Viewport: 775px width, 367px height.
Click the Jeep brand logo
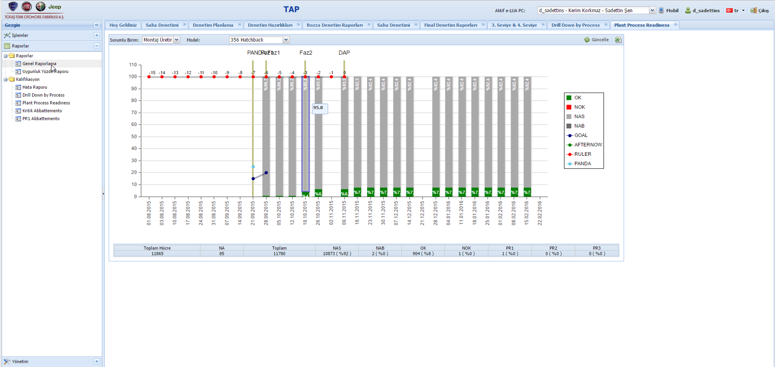(x=55, y=7)
